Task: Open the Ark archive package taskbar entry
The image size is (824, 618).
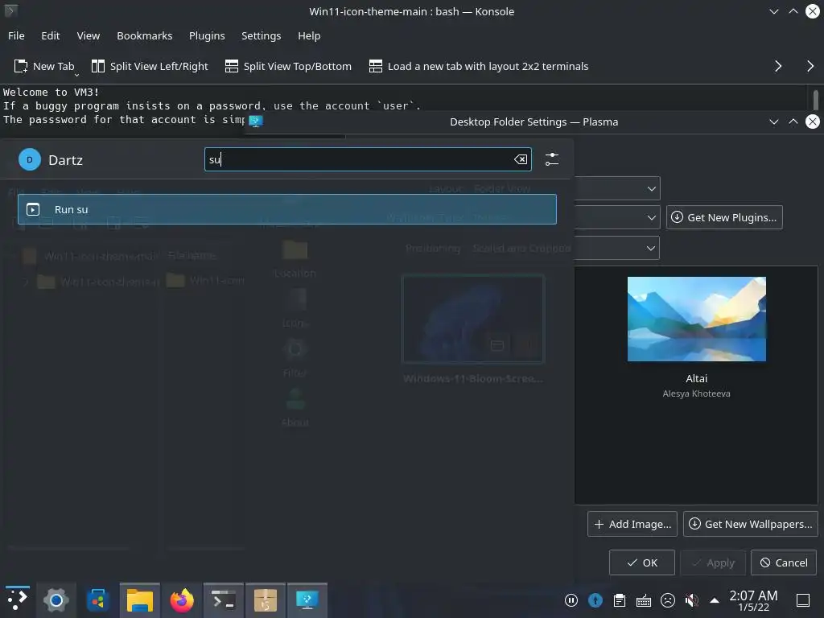Action: [266, 599]
